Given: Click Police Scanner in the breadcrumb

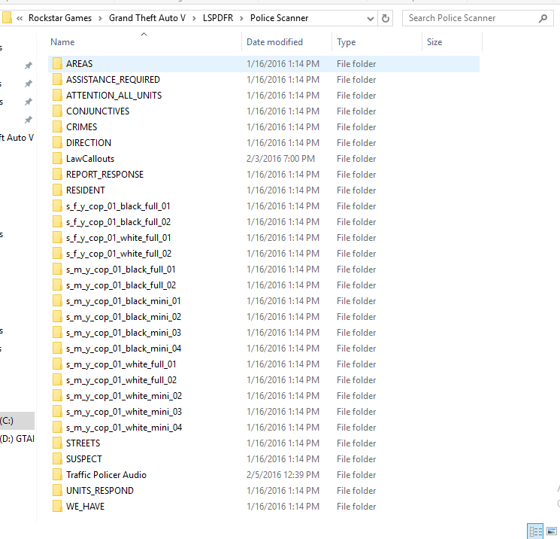Looking at the screenshot, I should pyautogui.click(x=280, y=18).
